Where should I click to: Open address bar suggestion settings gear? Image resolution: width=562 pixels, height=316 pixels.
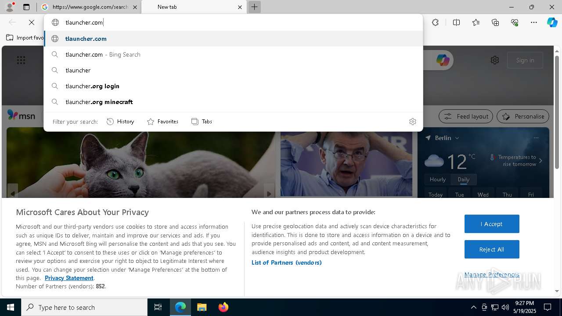[x=413, y=122]
